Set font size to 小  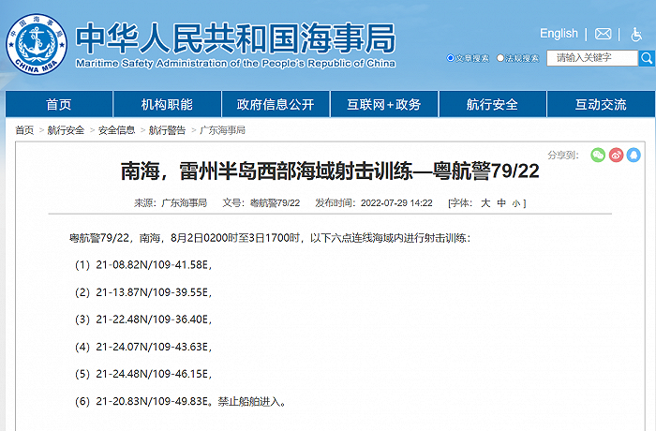[516, 203]
